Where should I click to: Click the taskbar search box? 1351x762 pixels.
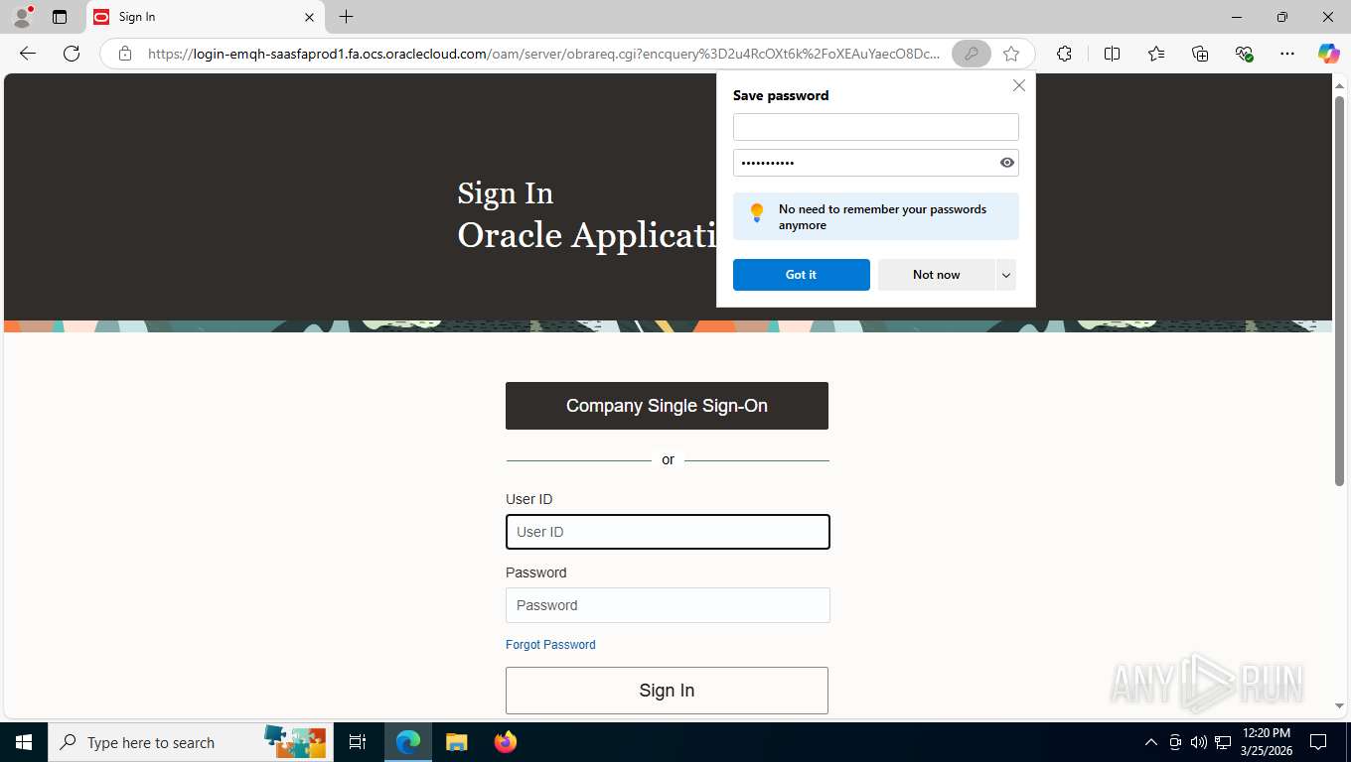point(189,742)
